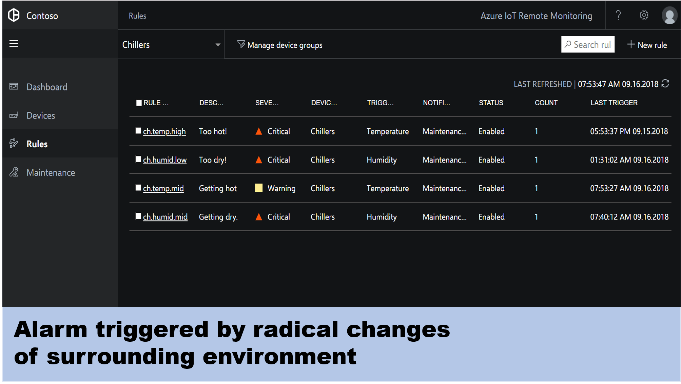Click the Contoso logo icon

coord(14,15)
